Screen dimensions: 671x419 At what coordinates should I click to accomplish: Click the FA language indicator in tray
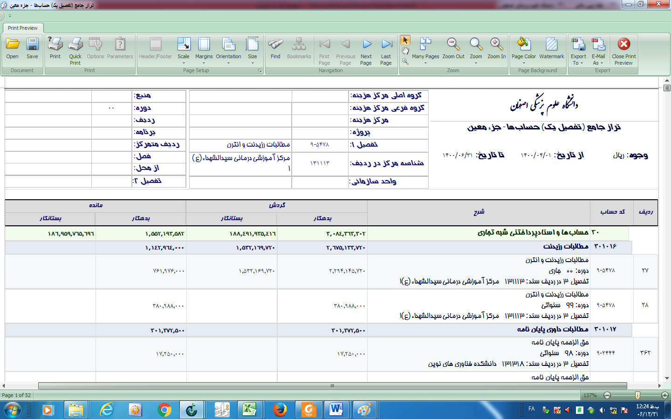click(x=532, y=409)
